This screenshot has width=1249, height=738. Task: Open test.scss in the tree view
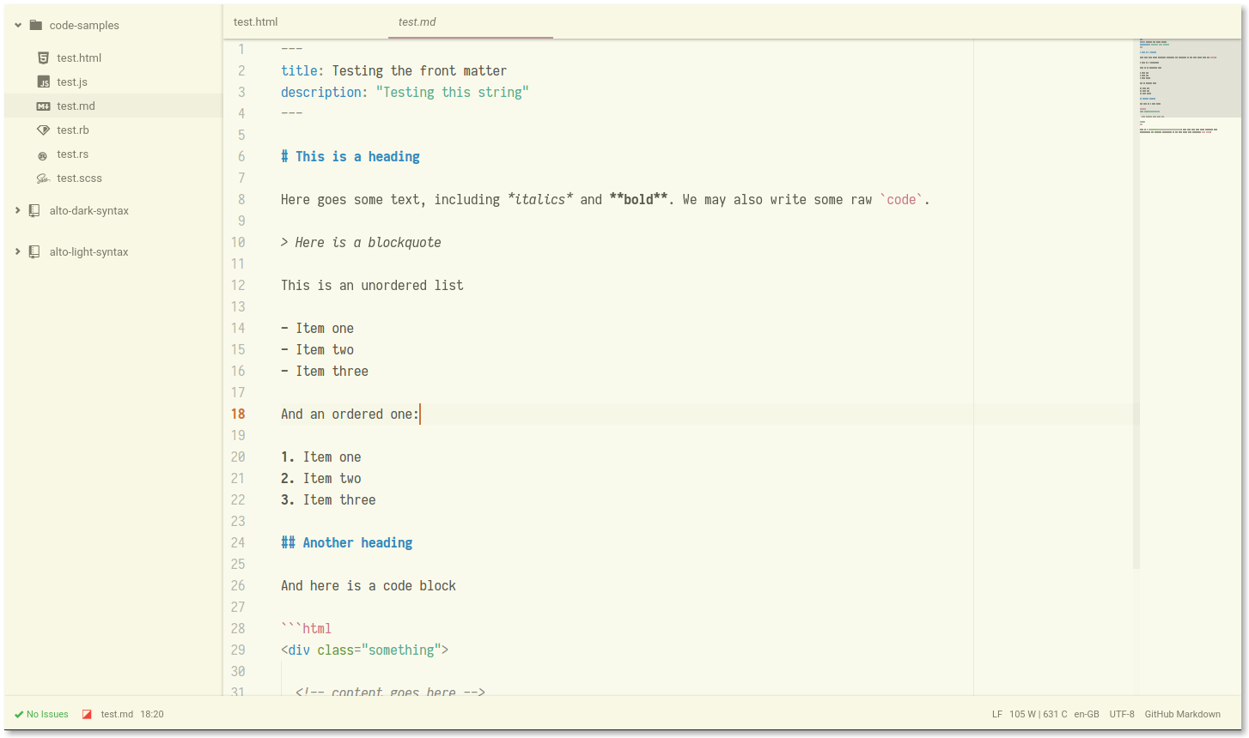tap(79, 178)
